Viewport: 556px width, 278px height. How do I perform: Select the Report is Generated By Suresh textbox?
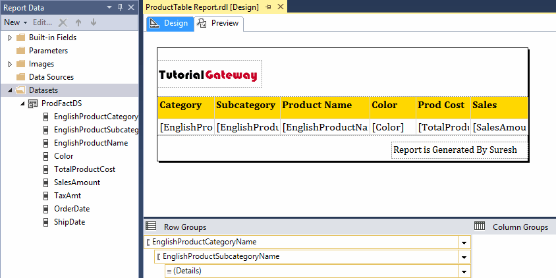tap(460, 150)
